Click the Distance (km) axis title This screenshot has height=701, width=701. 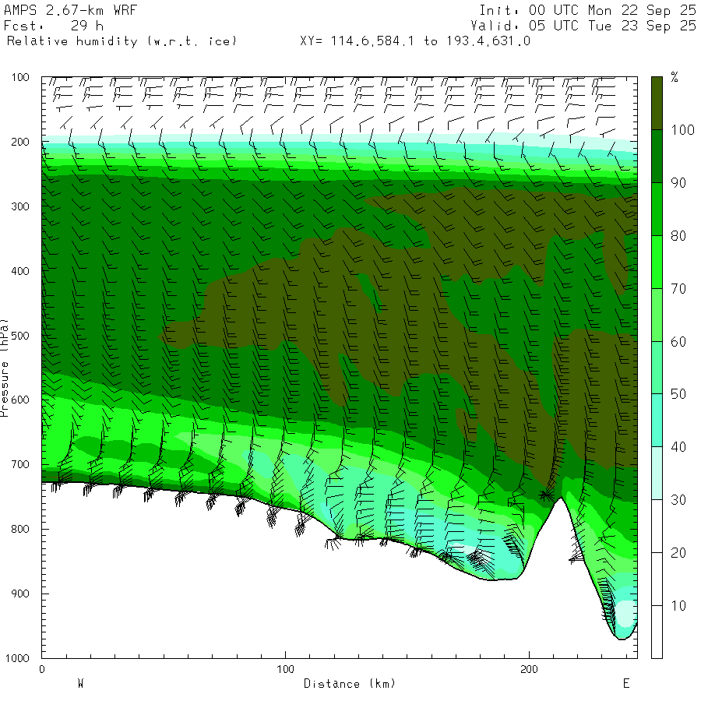350,684
